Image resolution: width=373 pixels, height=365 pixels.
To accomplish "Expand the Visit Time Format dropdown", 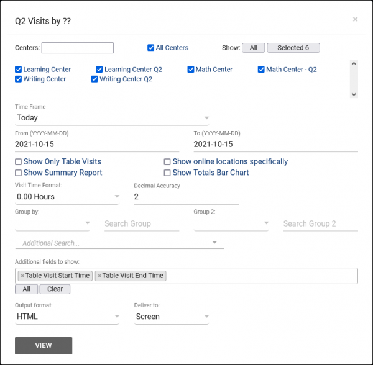I will coord(67,197).
